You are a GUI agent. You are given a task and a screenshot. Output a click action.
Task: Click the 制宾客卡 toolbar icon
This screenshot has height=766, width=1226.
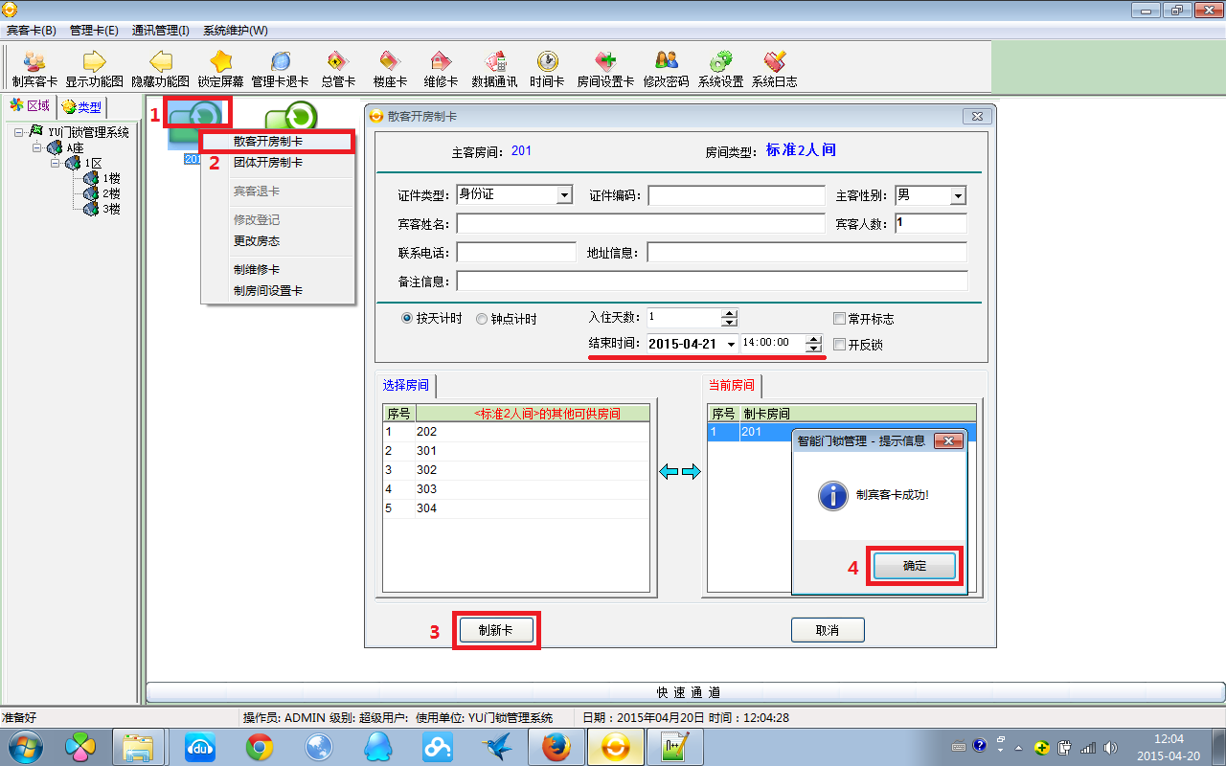[x=34, y=62]
